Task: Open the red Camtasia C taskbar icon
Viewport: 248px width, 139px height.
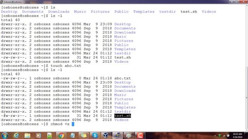Action: click(140, 136)
